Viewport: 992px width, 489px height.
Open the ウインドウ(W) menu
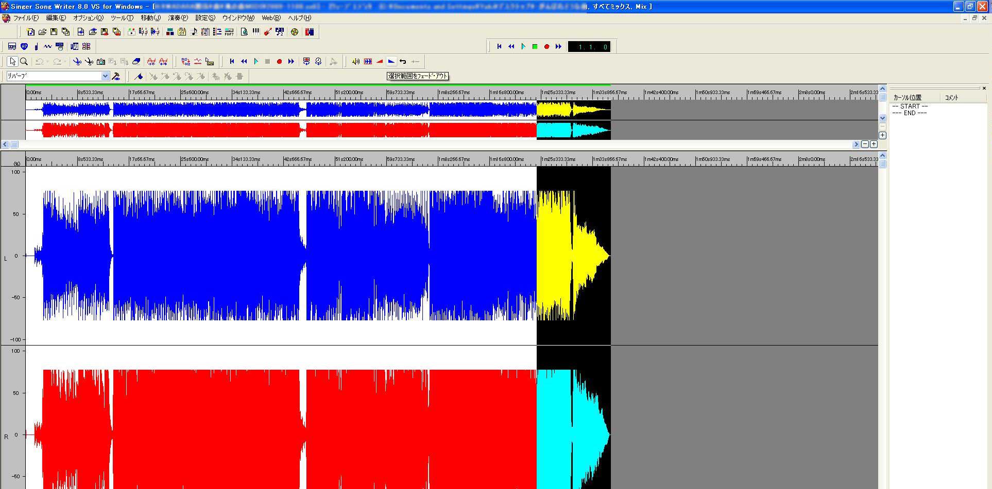(x=238, y=18)
